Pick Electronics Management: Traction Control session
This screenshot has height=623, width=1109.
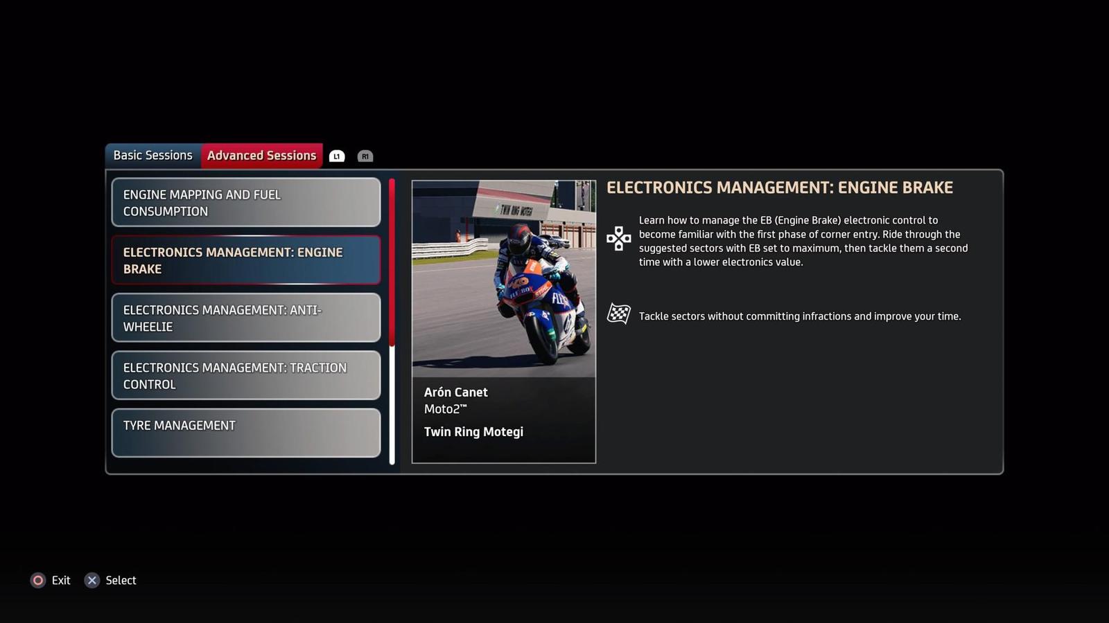coord(246,375)
